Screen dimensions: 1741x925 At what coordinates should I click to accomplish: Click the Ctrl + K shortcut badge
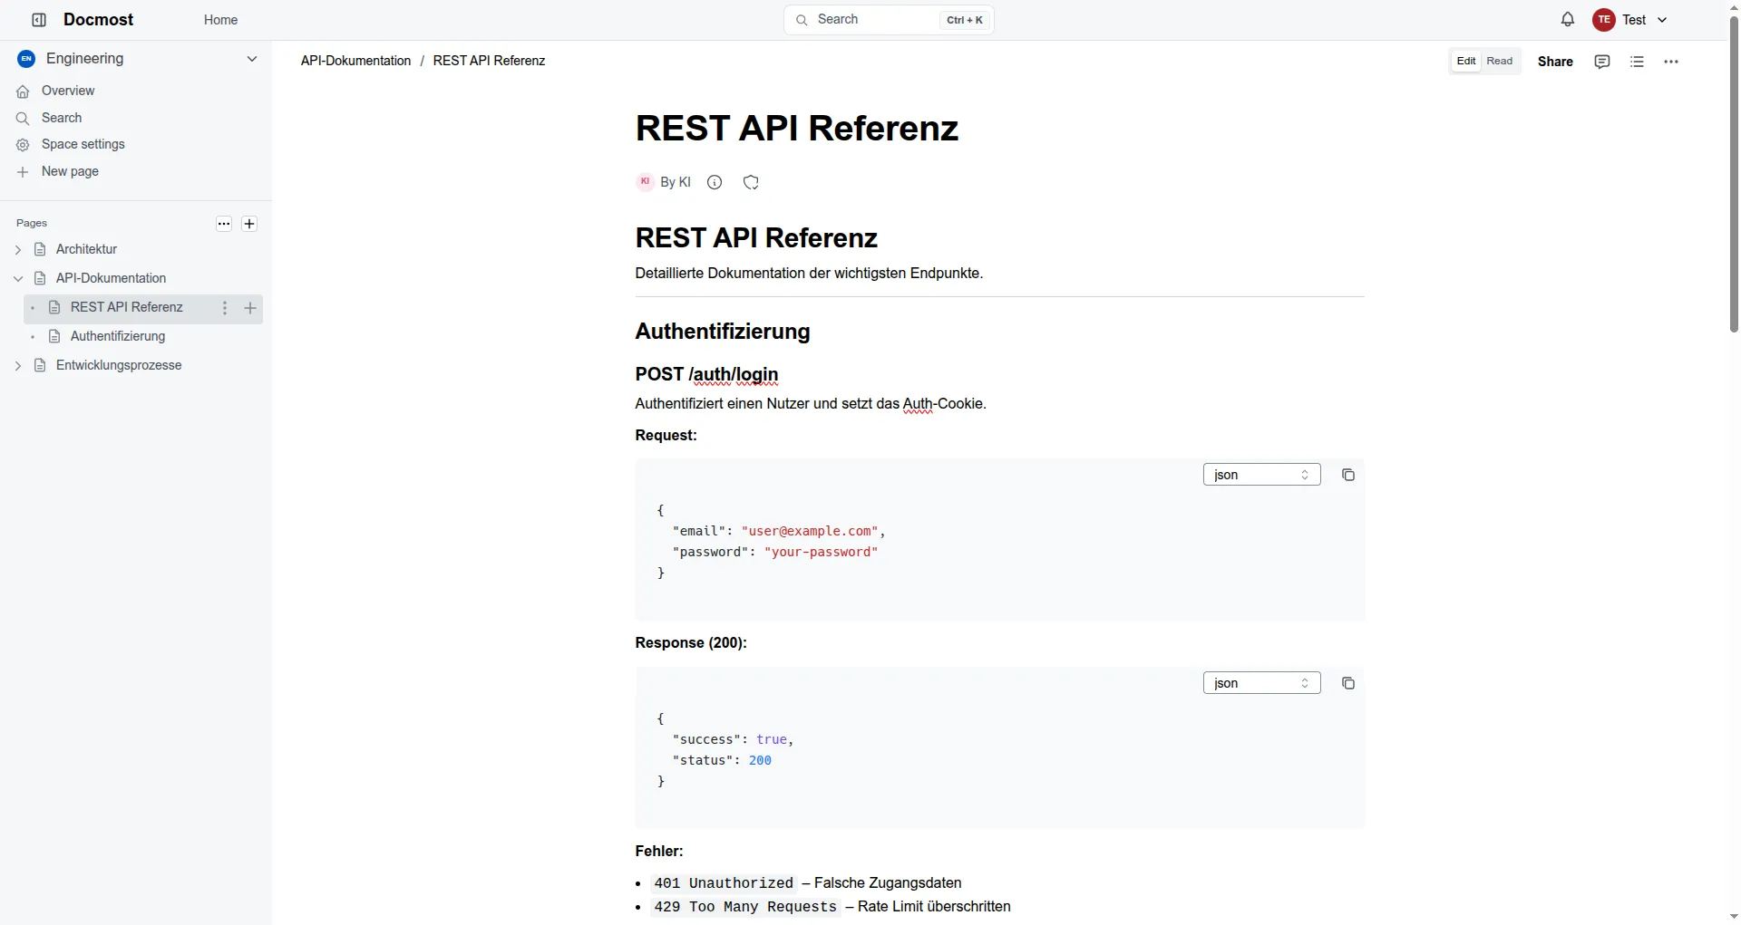[965, 20]
